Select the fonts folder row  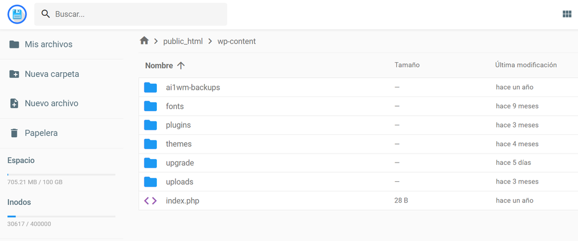click(282, 106)
